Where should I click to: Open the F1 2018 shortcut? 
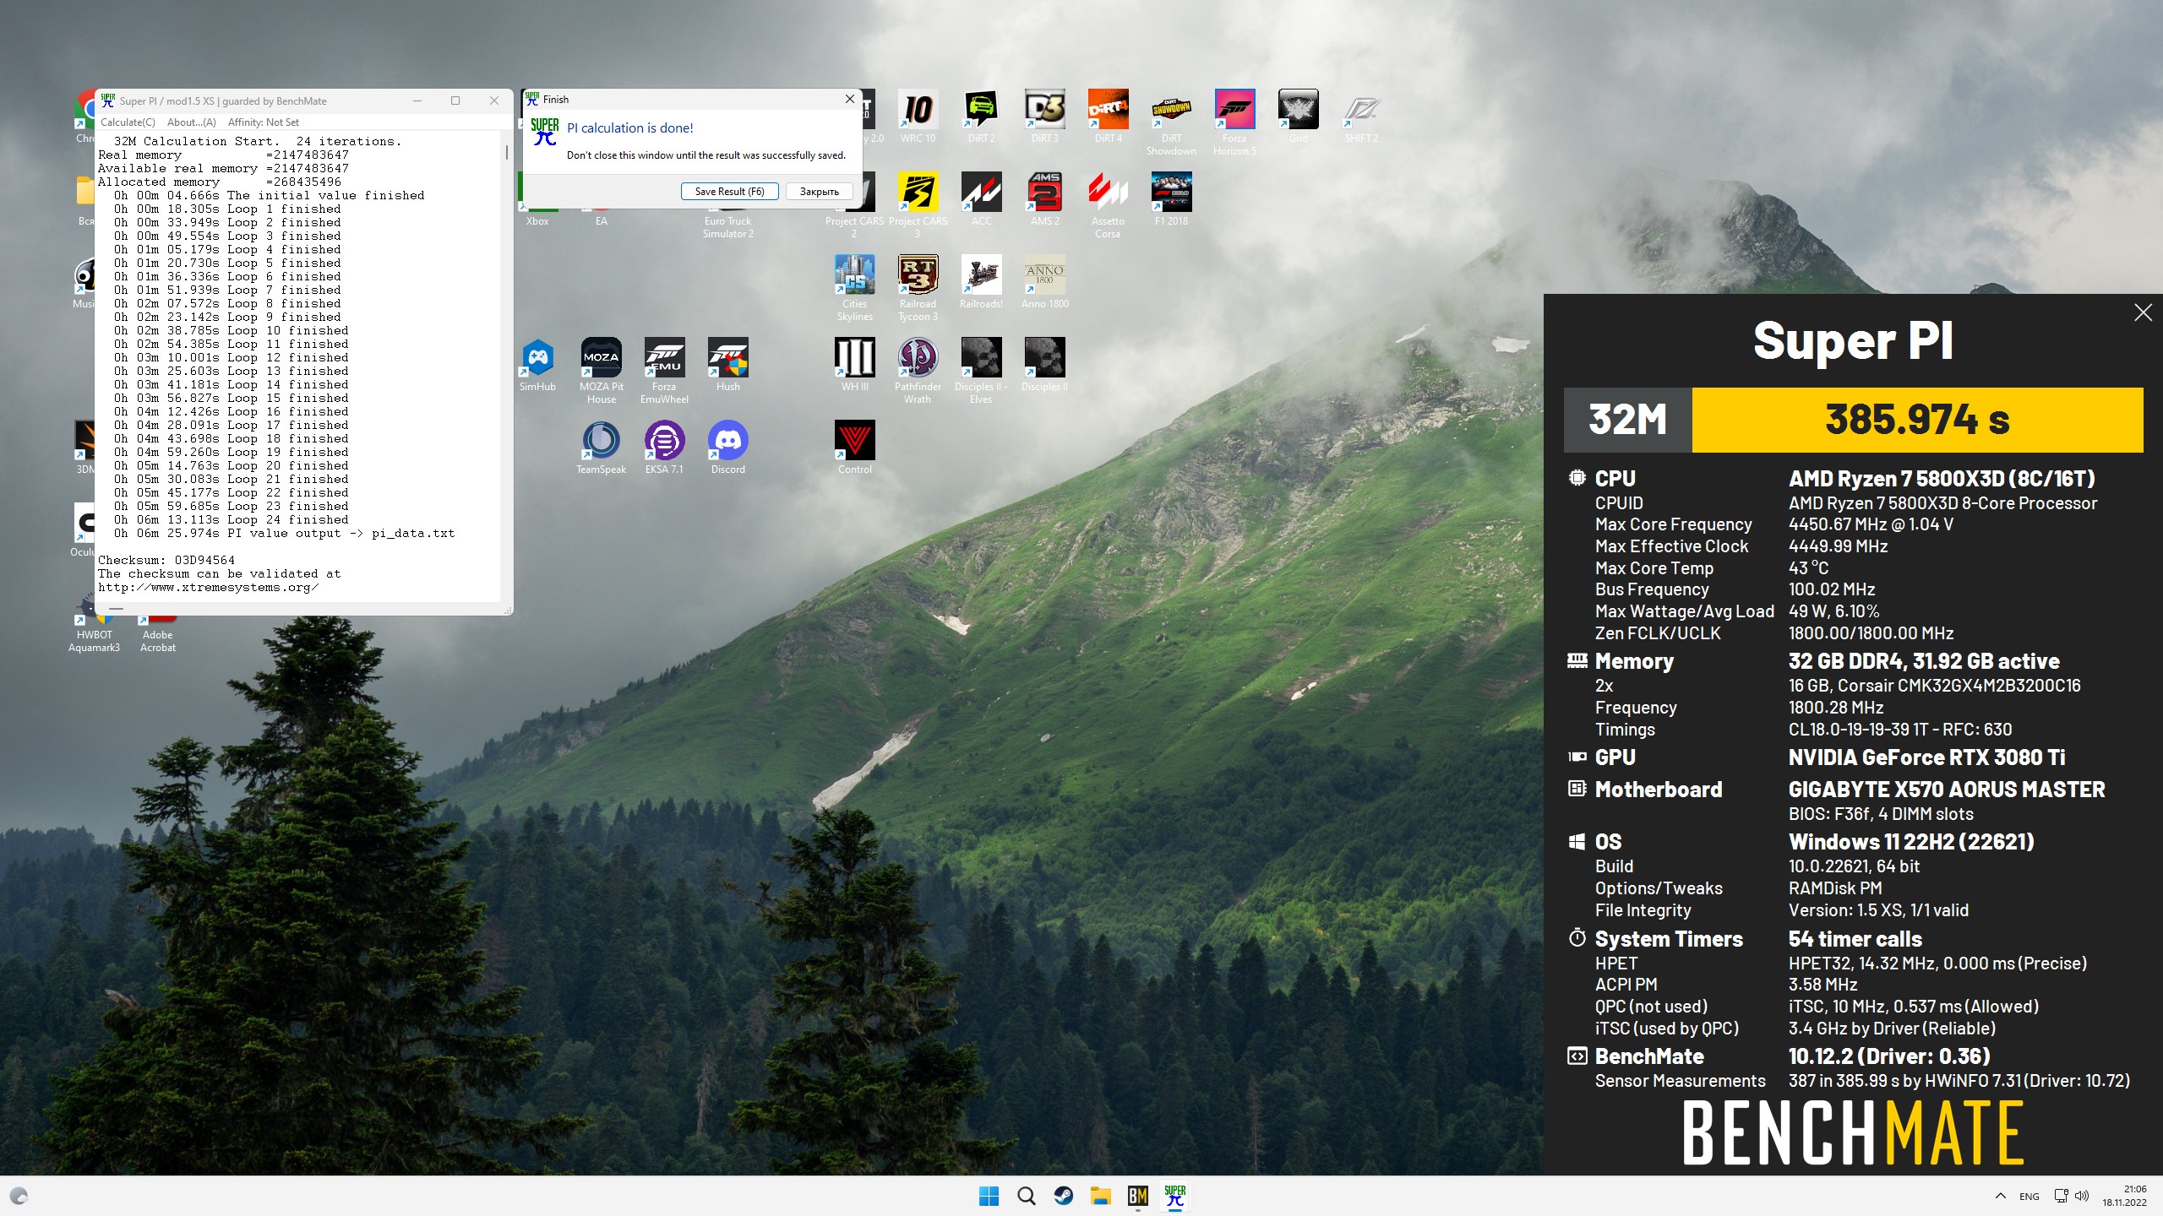1171,199
